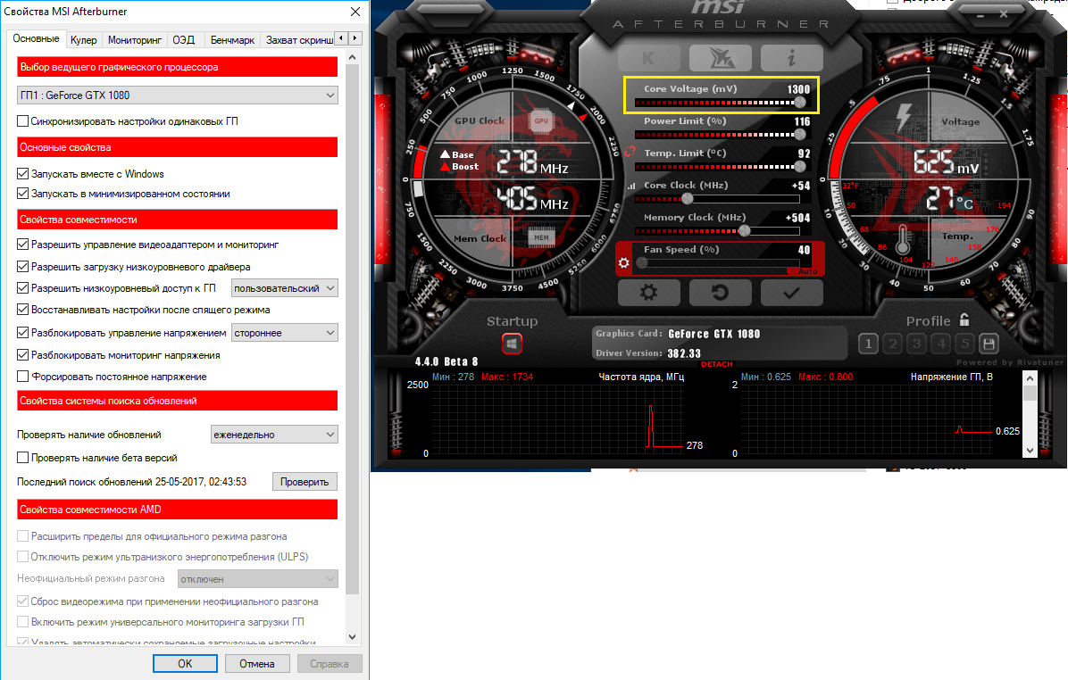Reset settings with the circular arrow button
This screenshot has height=680, width=1068.
[721, 293]
